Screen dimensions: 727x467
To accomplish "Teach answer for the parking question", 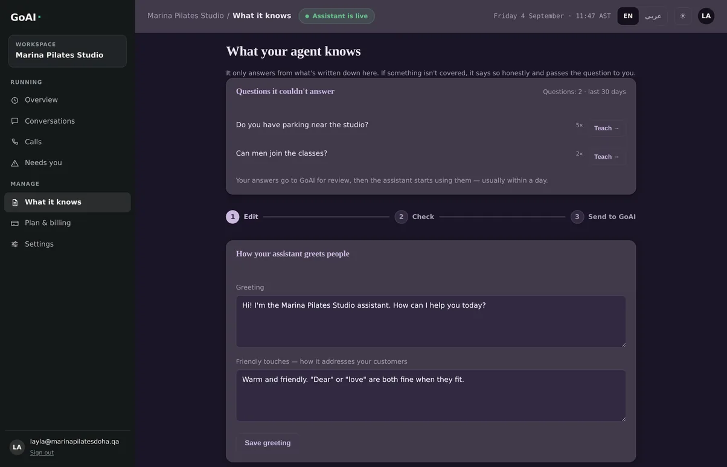I will (607, 128).
